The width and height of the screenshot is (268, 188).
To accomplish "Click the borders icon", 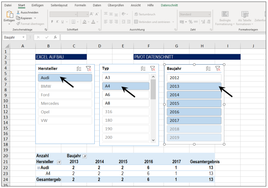I will point(73,22).
